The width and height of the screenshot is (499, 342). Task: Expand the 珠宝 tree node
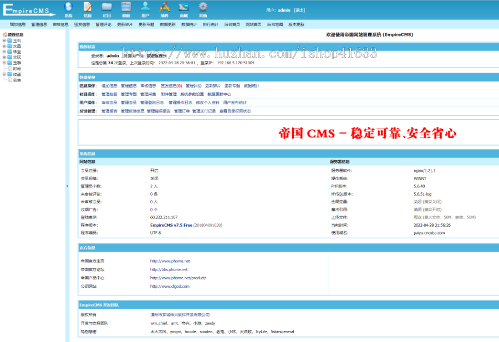click(x=4, y=52)
